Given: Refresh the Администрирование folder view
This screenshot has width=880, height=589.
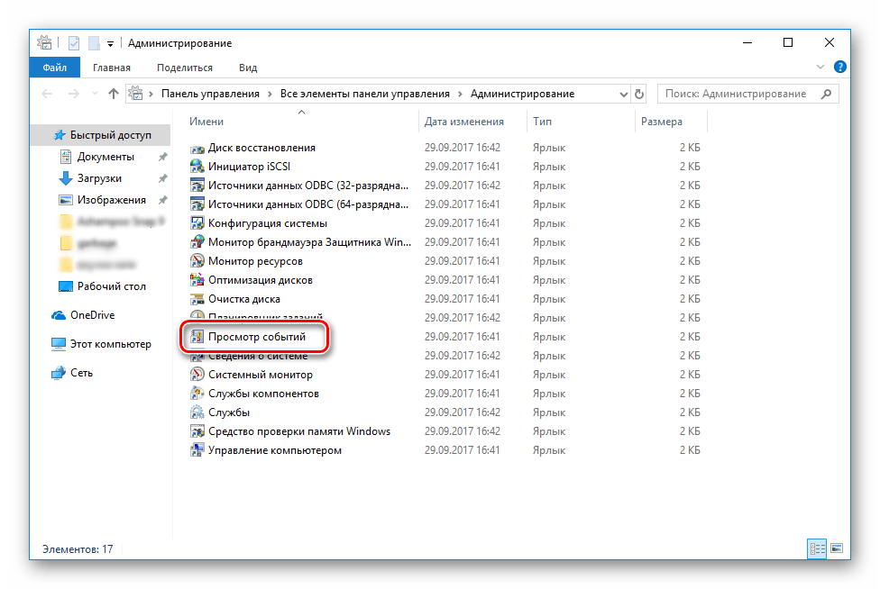Looking at the screenshot, I should 639,94.
